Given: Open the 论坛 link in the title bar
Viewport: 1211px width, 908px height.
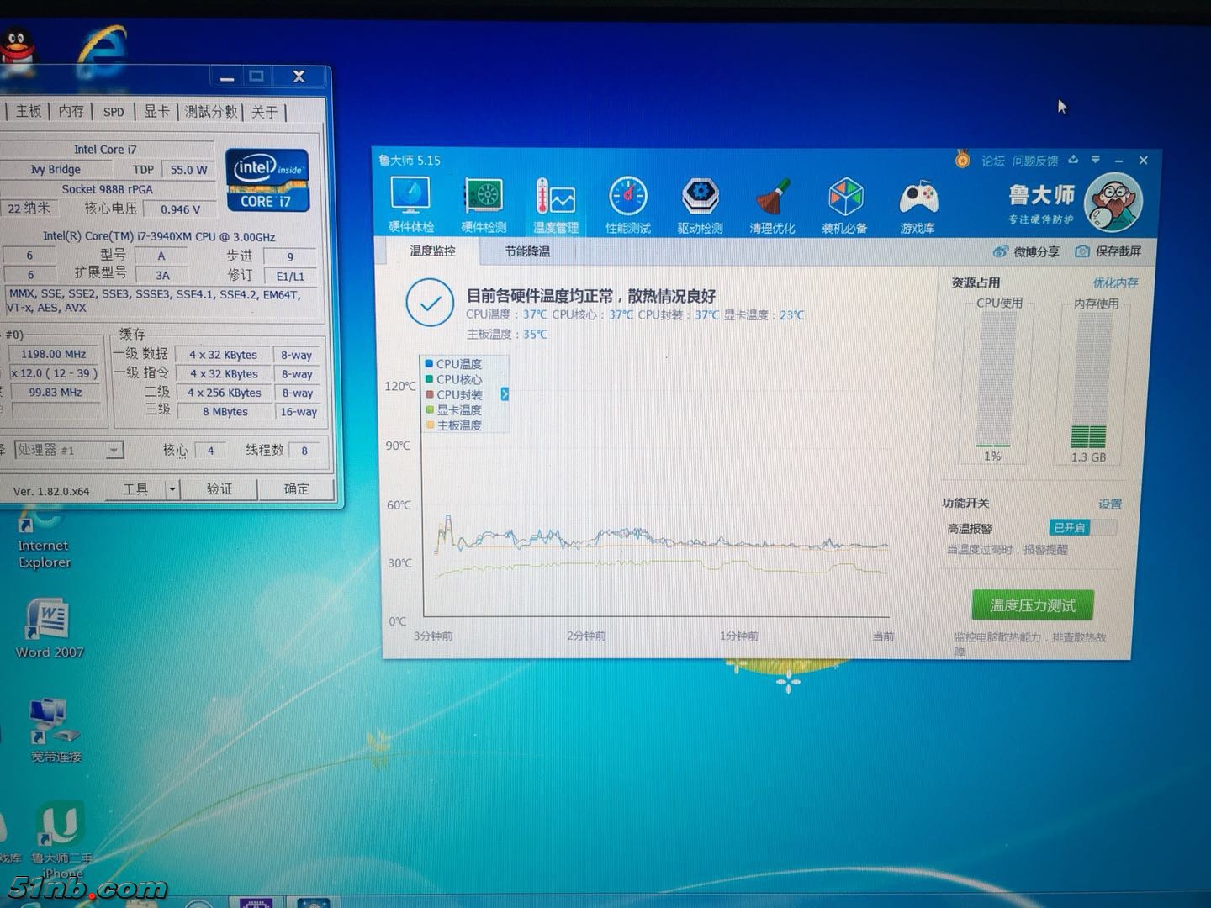Looking at the screenshot, I should pyautogui.click(x=992, y=161).
